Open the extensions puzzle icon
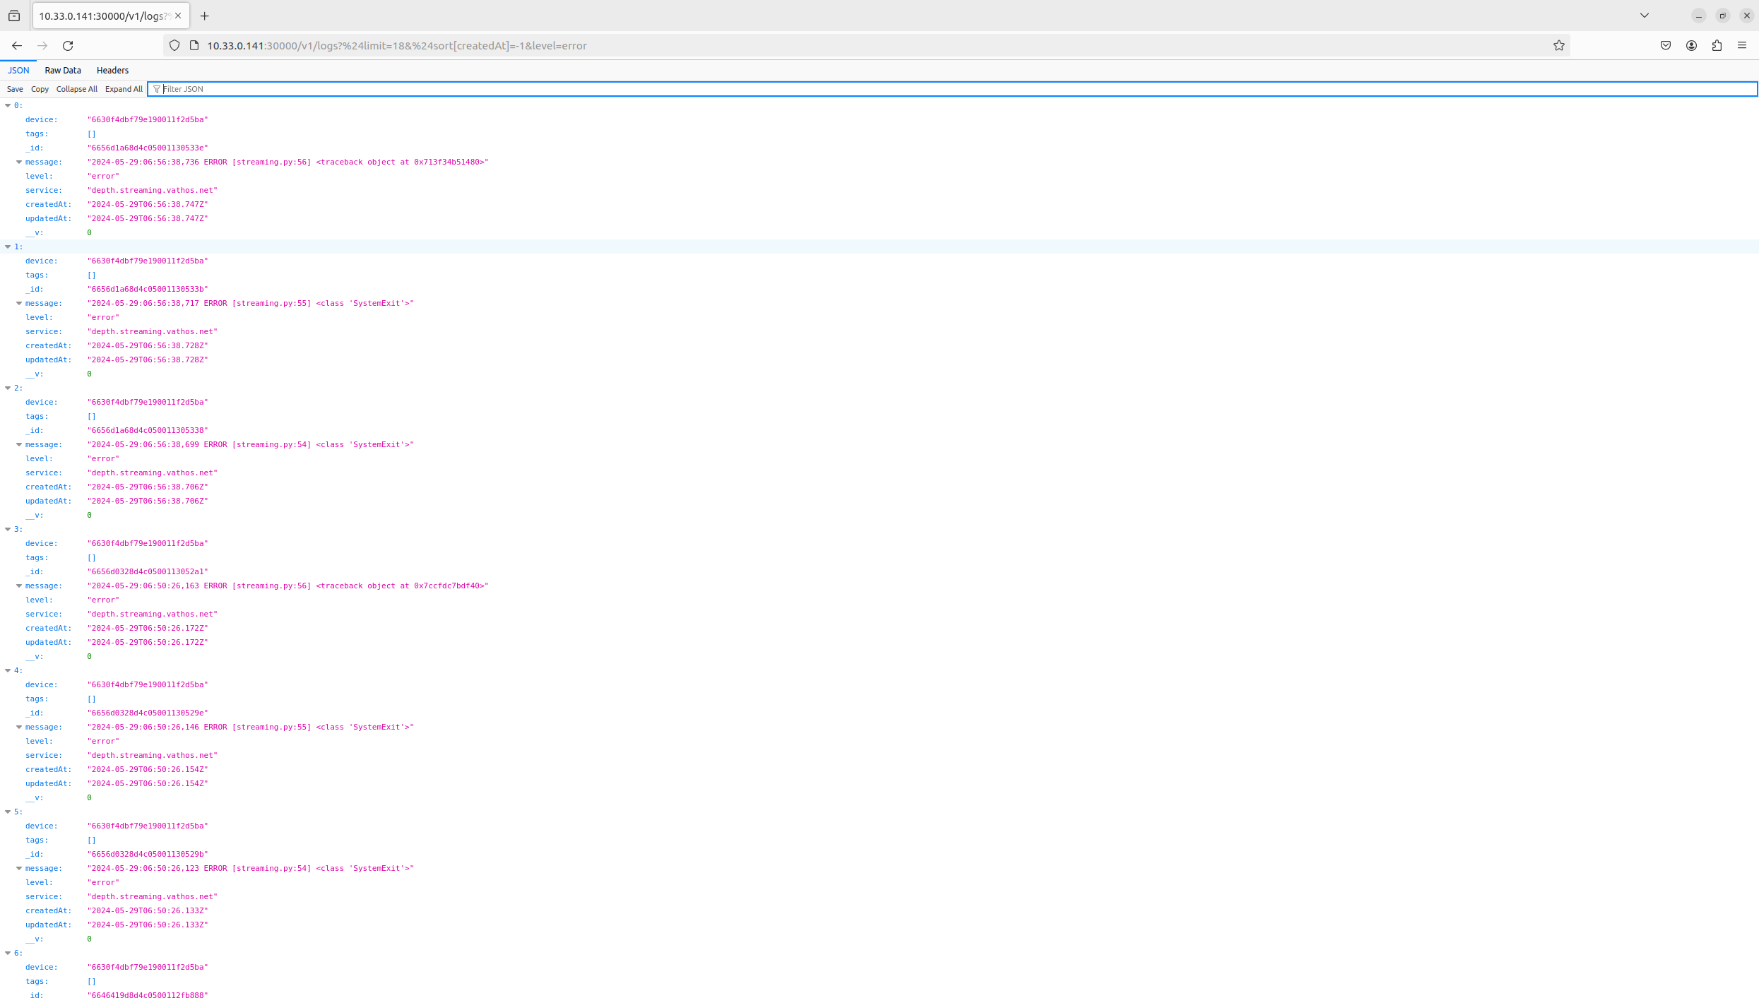 point(1717,46)
